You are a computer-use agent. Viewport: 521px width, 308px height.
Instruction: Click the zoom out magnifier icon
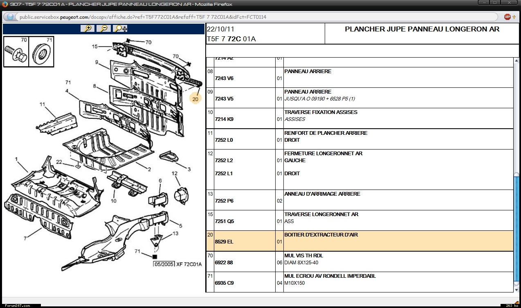tap(104, 28)
